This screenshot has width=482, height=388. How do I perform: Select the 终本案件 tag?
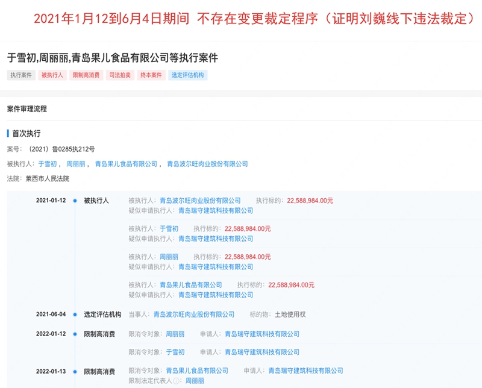pos(151,75)
